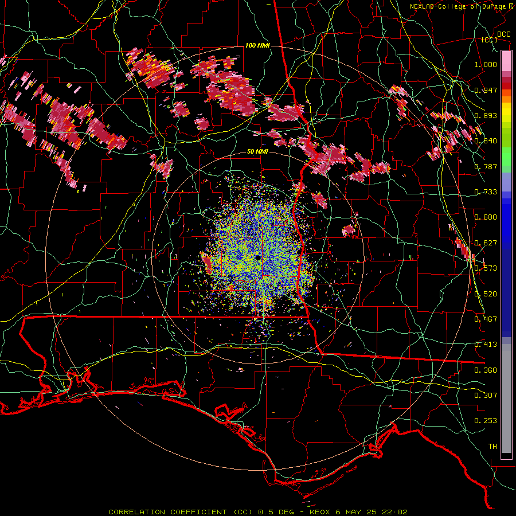Select the 0.253 legend value
516x516 pixels.
[x=486, y=421]
